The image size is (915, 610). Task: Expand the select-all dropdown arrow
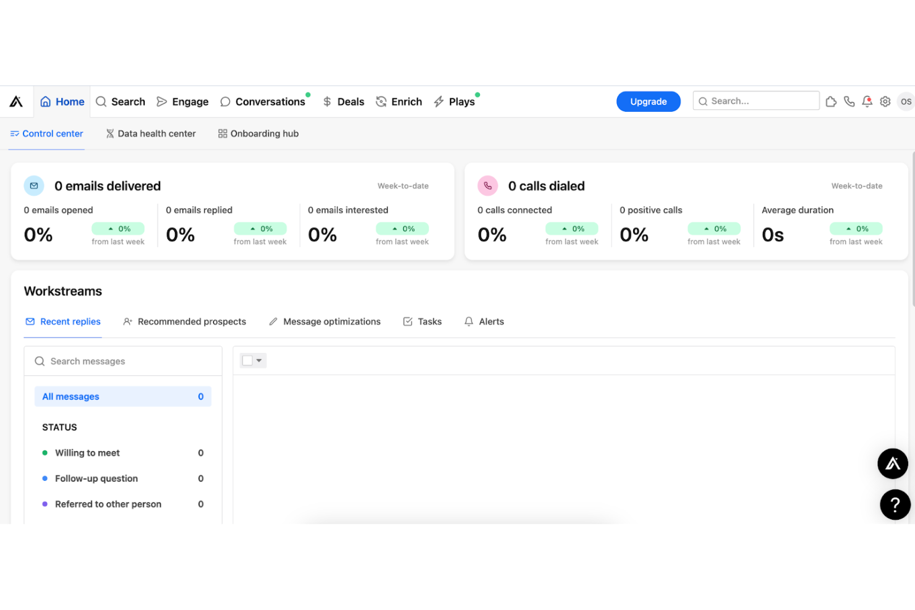(x=259, y=360)
